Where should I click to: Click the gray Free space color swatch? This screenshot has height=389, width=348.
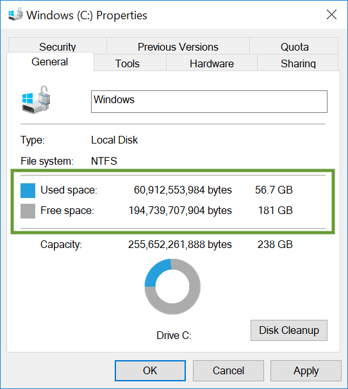point(28,211)
